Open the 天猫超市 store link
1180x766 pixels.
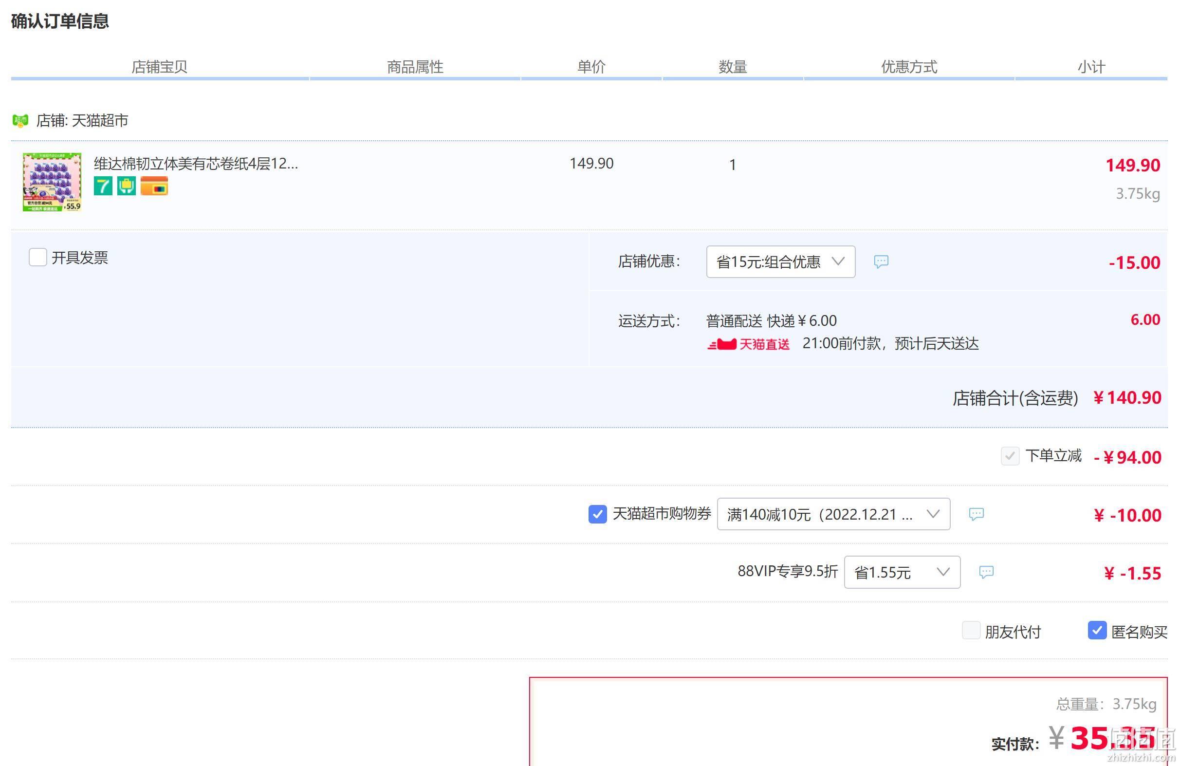[x=100, y=121]
